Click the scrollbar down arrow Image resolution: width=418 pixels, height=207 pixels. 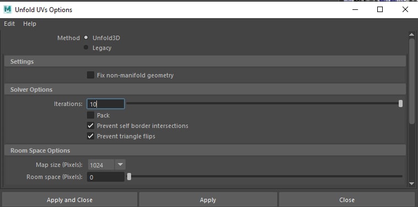click(411, 183)
